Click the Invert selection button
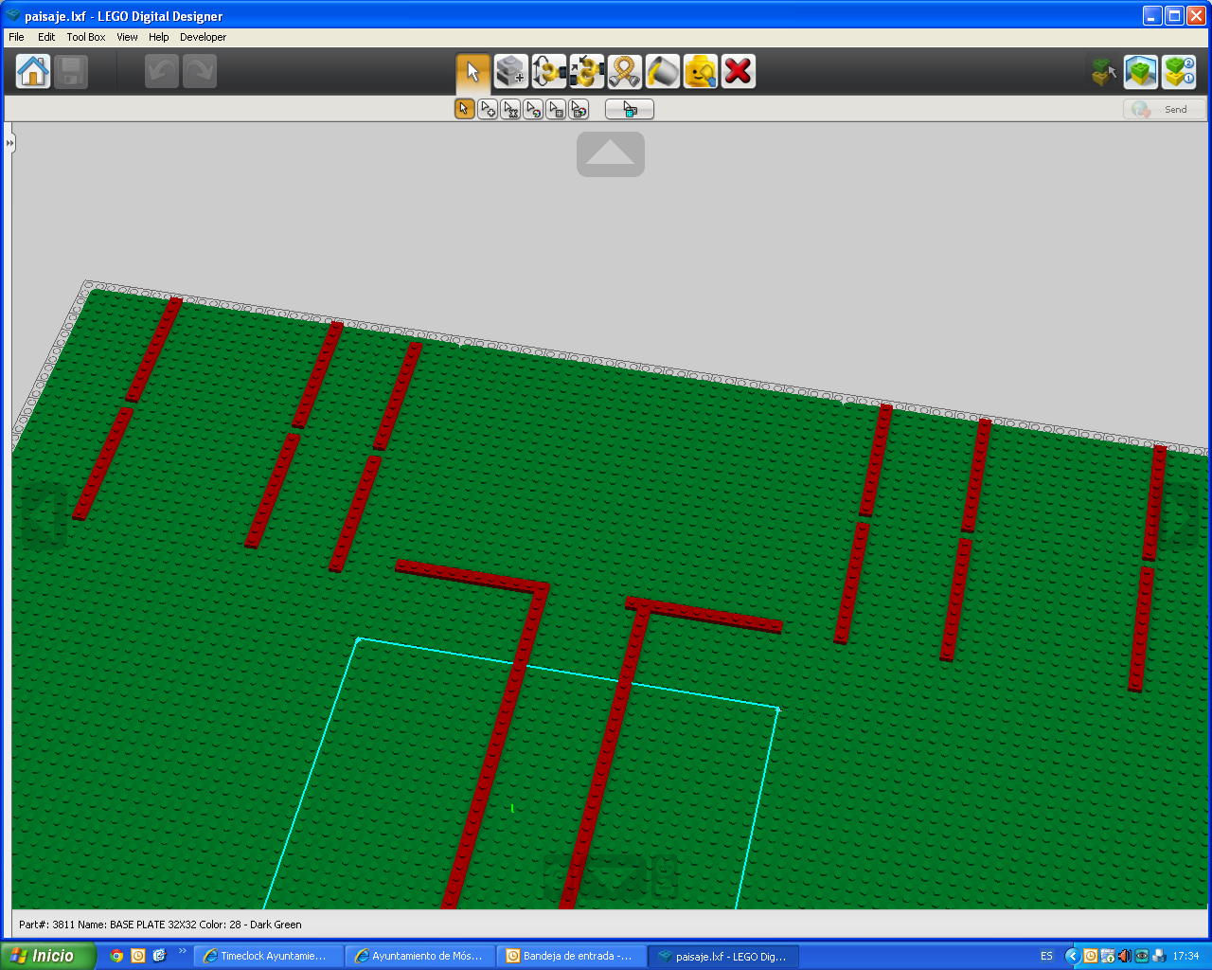 pyautogui.click(x=630, y=109)
